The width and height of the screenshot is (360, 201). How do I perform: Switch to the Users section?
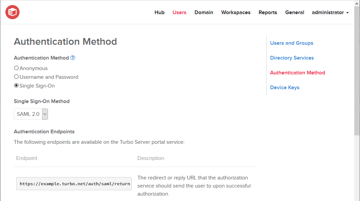click(179, 12)
